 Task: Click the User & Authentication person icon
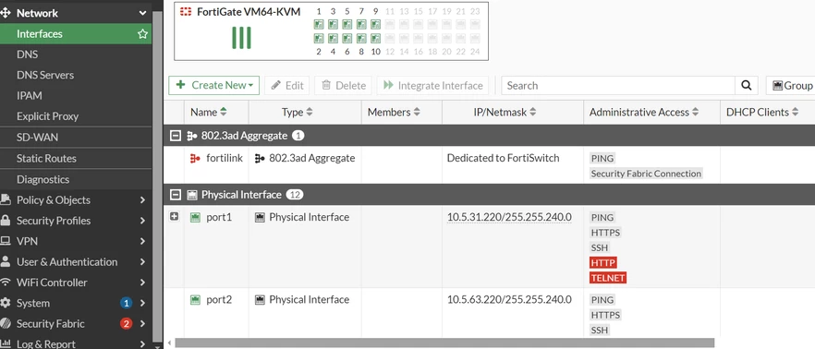(6, 261)
